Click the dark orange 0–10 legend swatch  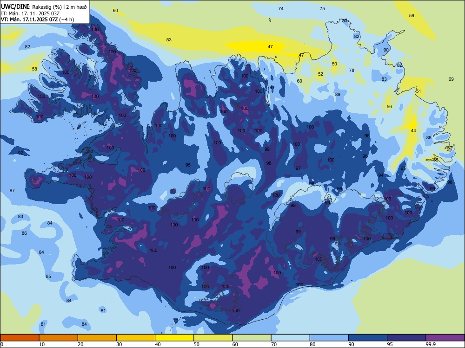pyautogui.click(x=20, y=338)
